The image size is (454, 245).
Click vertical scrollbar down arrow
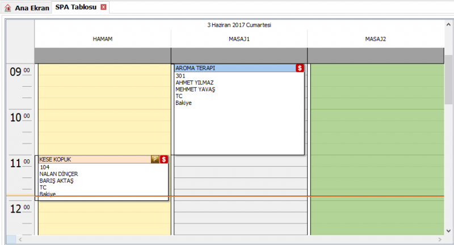[x=448, y=231]
